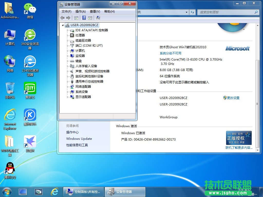The width and height of the screenshot is (263, 197).
Task: Open the 文件(F) menu in Device Manager
Action: 66,11
